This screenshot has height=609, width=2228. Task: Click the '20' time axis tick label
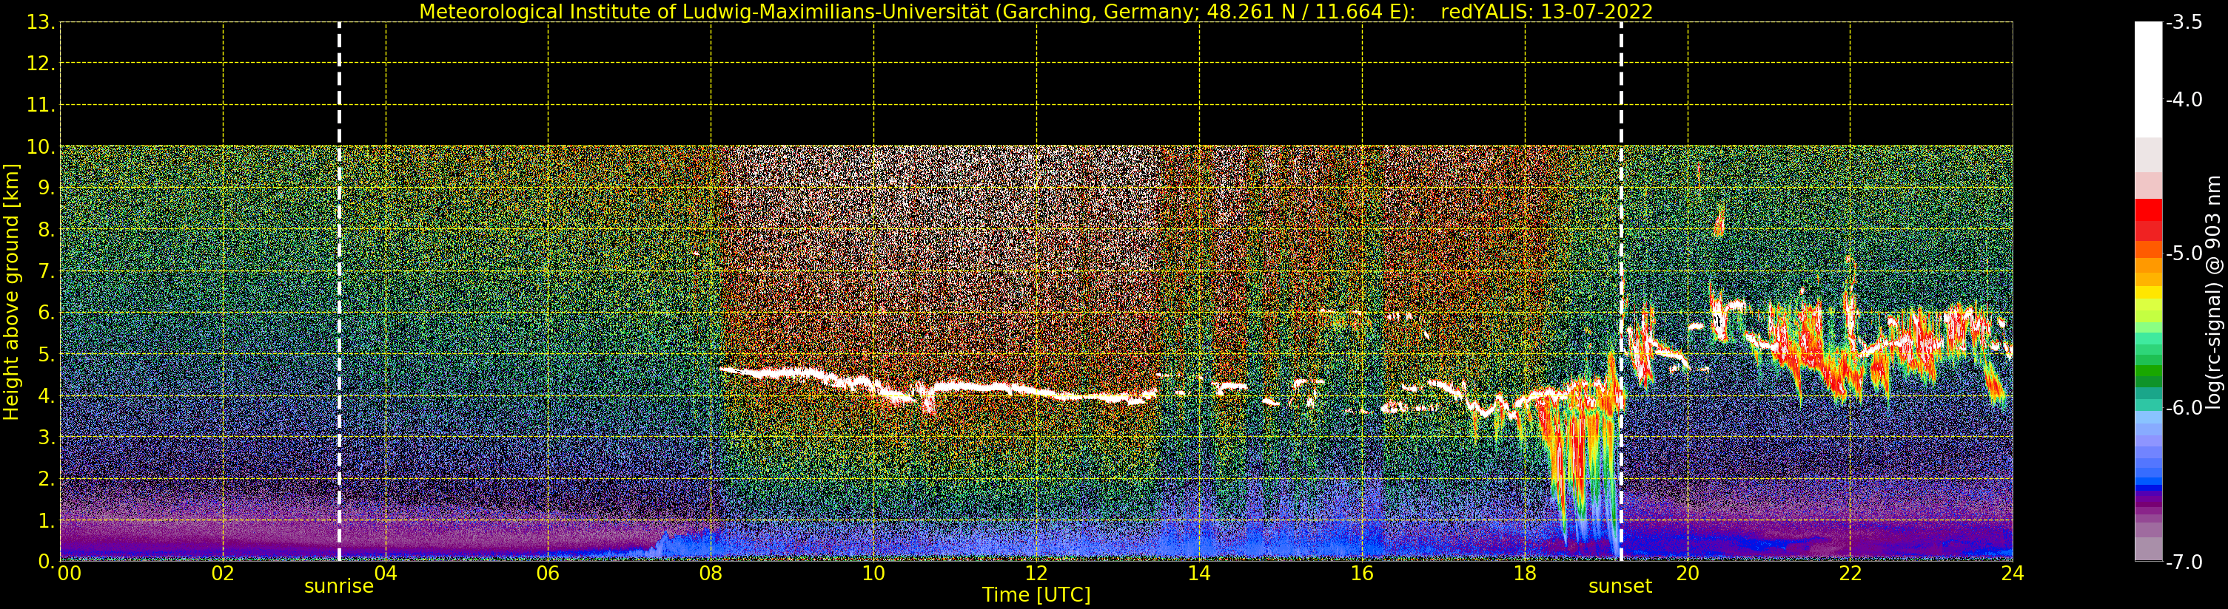pyautogui.click(x=1688, y=574)
